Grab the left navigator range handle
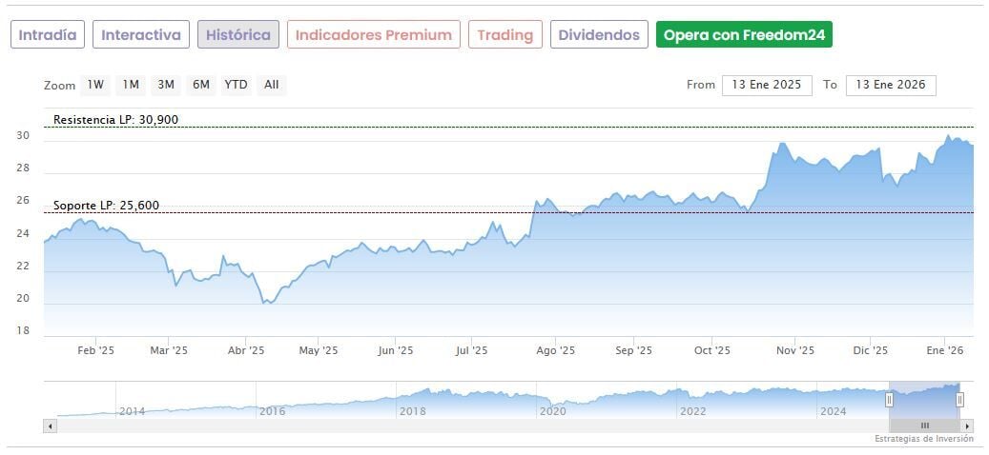Viewport: 989px width, 455px height. coord(889,400)
